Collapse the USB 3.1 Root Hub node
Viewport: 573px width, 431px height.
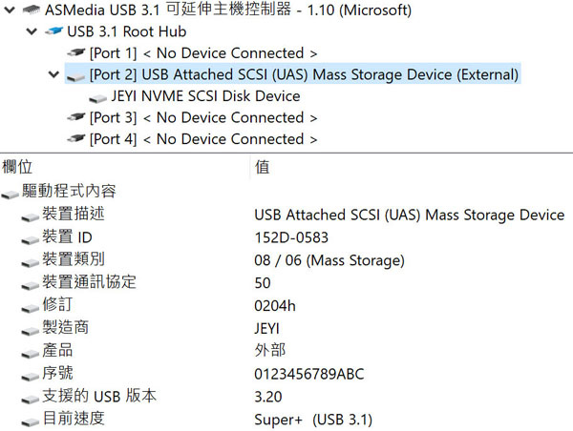coord(32,31)
